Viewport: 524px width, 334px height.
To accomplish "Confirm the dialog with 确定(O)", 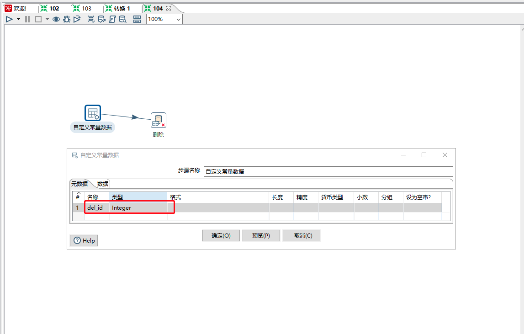I will 221,235.
